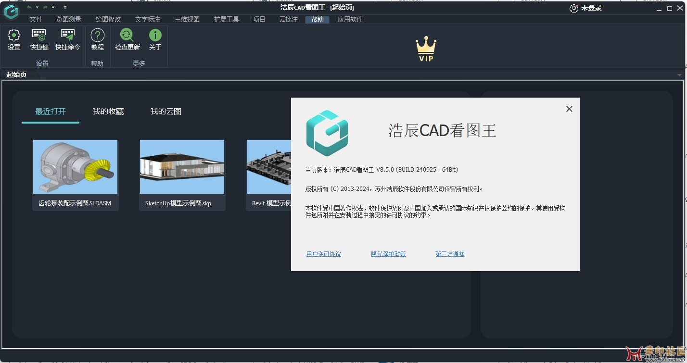Click the SketchUp模型示例图.skp file name
Screen dimensions: 687x363
tap(178, 203)
